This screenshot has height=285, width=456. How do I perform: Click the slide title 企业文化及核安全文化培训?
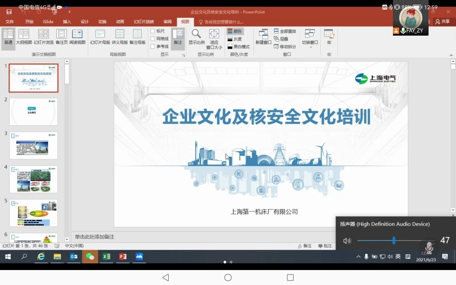266,116
